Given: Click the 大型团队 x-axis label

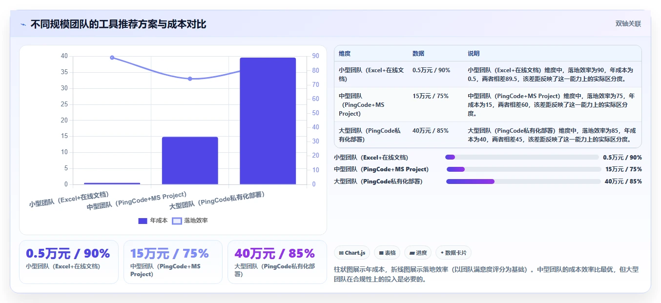Looking at the screenshot, I should 217,201.
